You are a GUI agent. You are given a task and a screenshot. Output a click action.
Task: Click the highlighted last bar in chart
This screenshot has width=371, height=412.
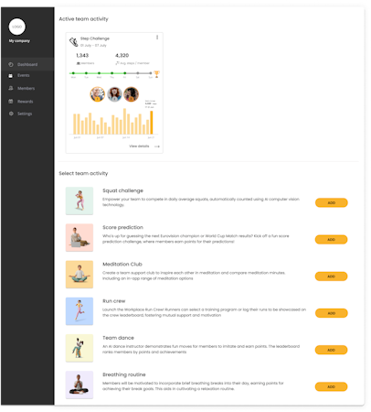[x=152, y=123]
